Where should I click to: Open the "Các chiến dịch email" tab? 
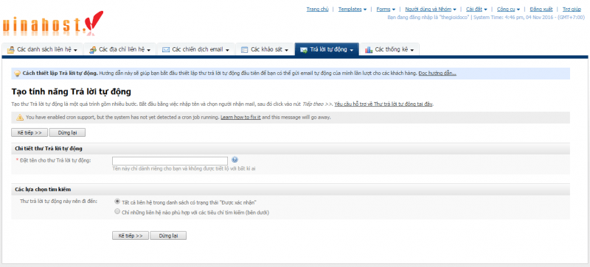coord(195,49)
